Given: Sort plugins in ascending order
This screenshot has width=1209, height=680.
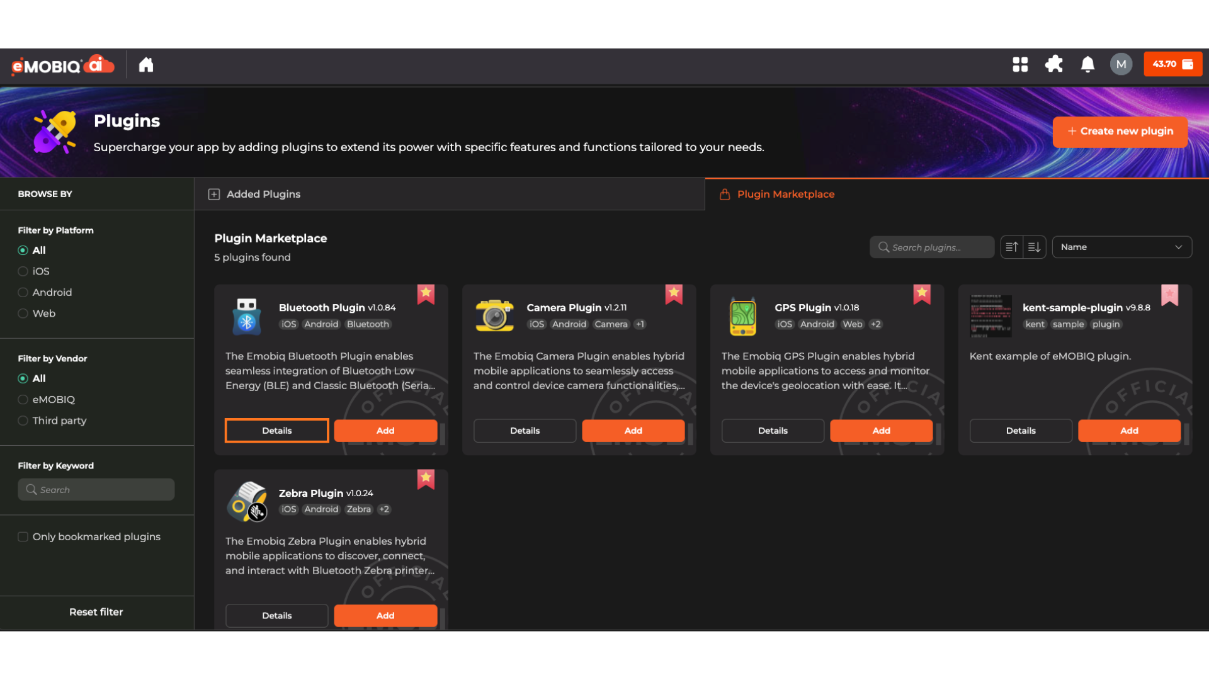Looking at the screenshot, I should pyautogui.click(x=1012, y=247).
